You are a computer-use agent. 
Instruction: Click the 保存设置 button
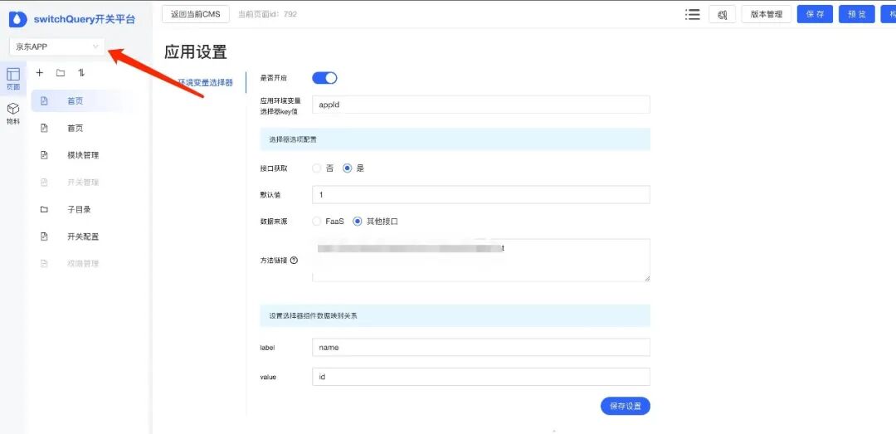click(626, 406)
